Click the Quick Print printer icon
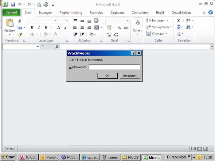215x161 pixels. coord(46,5)
